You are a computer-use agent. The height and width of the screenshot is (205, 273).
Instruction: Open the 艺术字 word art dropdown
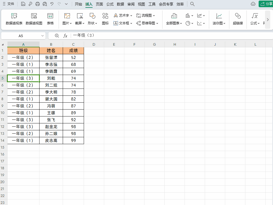click(123, 15)
